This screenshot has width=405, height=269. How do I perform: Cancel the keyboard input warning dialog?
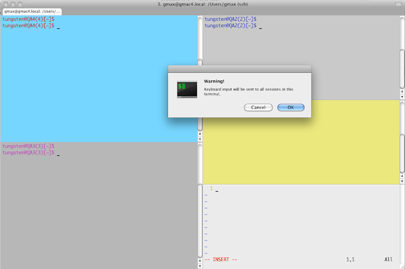(x=258, y=107)
